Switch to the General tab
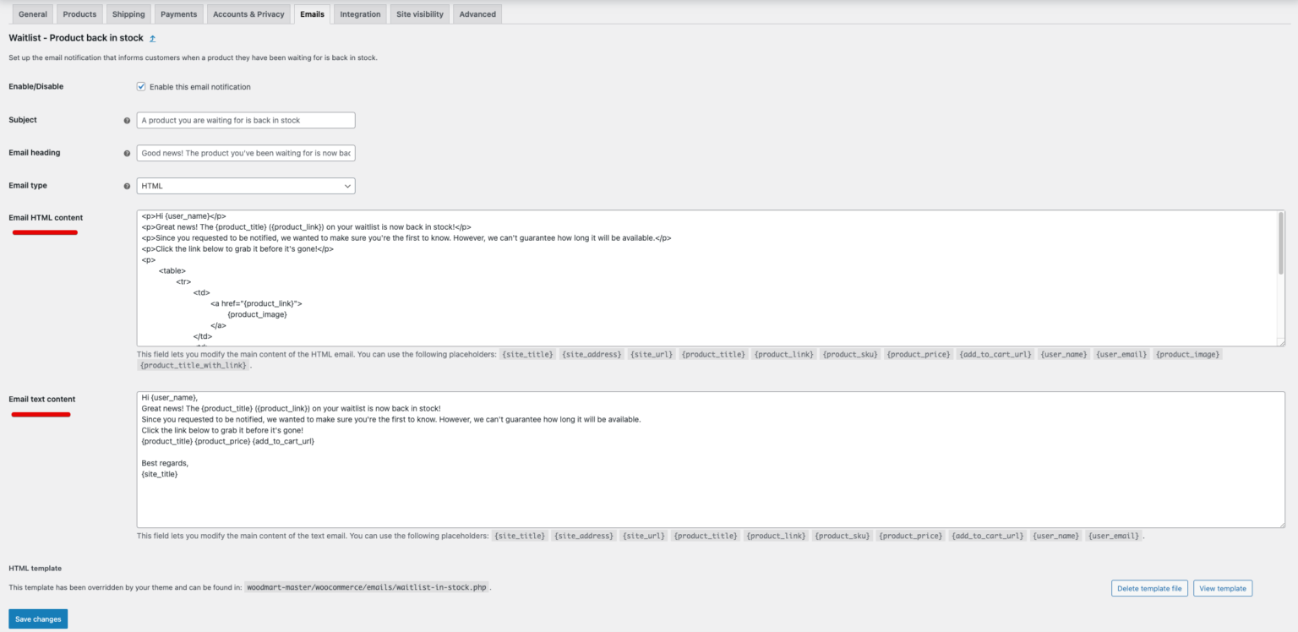The width and height of the screenshot is (1298, 632). pyautogui.click(x=33, y=14)
